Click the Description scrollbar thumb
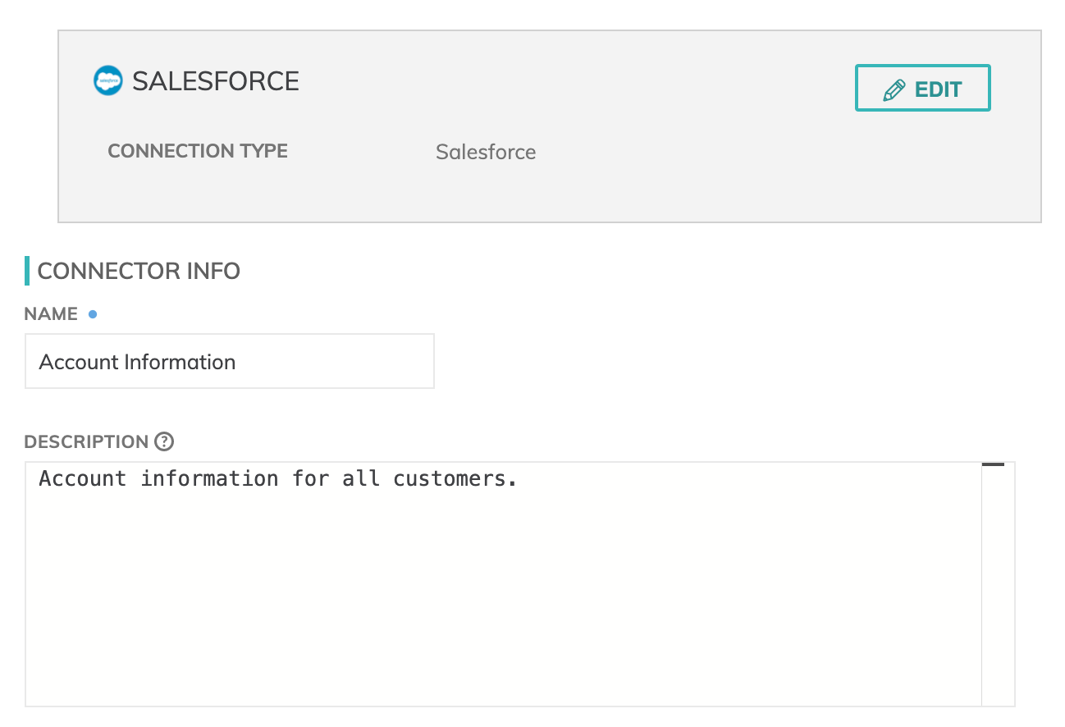This screenshot has height=727, width=1065. [993, 465]
